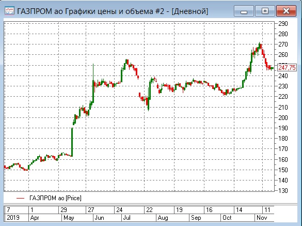The height and width of the screenshot is (226, 302).
Task: Click the Apr month label
Action: 35,218
